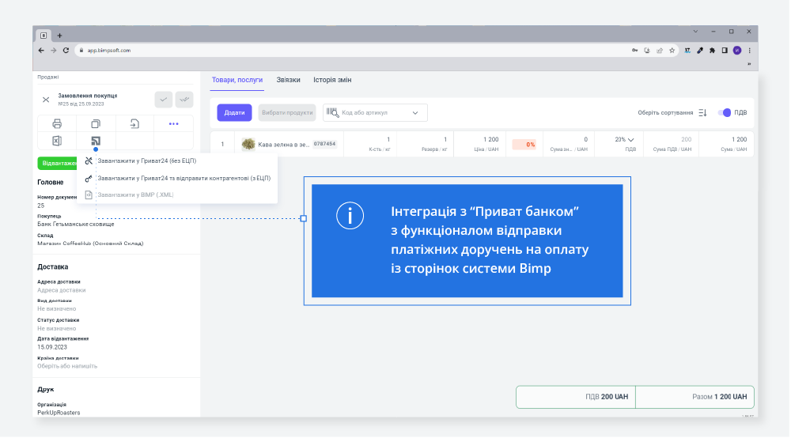This screenshot has height=438, width=791.
Task: Choose upload to Приват24 with ЕЦП option
Action: coord(184,178)
